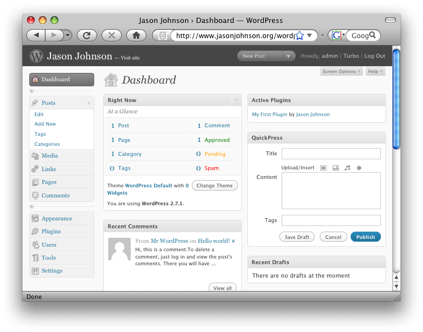Click Save Draft button
The width and height of the screenshot is (423, 332).
(297, 237)
